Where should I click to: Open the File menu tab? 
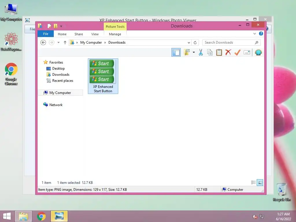pyautogui.click(x=46, y=34)
